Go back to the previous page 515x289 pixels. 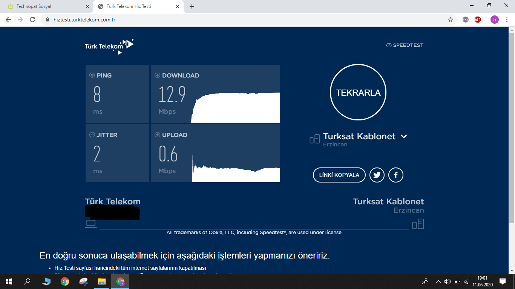[8, 20]
